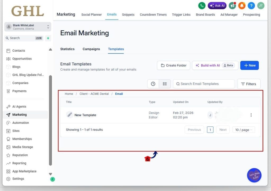
Task: Click the Search Email Templates field
Action: pyautogui.click(x=204, y=84)
